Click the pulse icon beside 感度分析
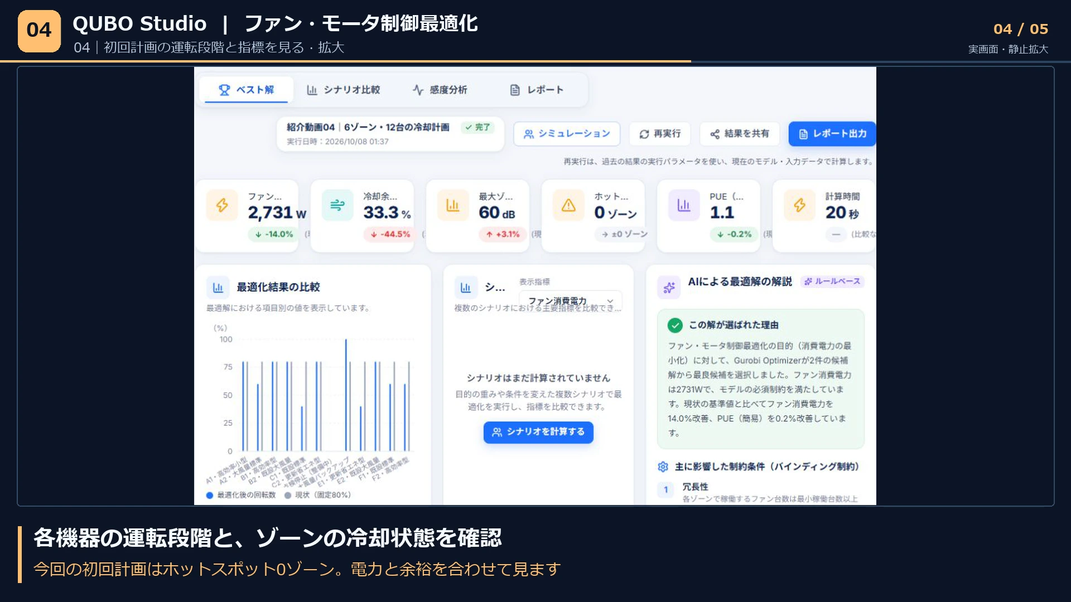This screenshot has height=602, width=1071. pyautogui.click(x=418, y=90)
